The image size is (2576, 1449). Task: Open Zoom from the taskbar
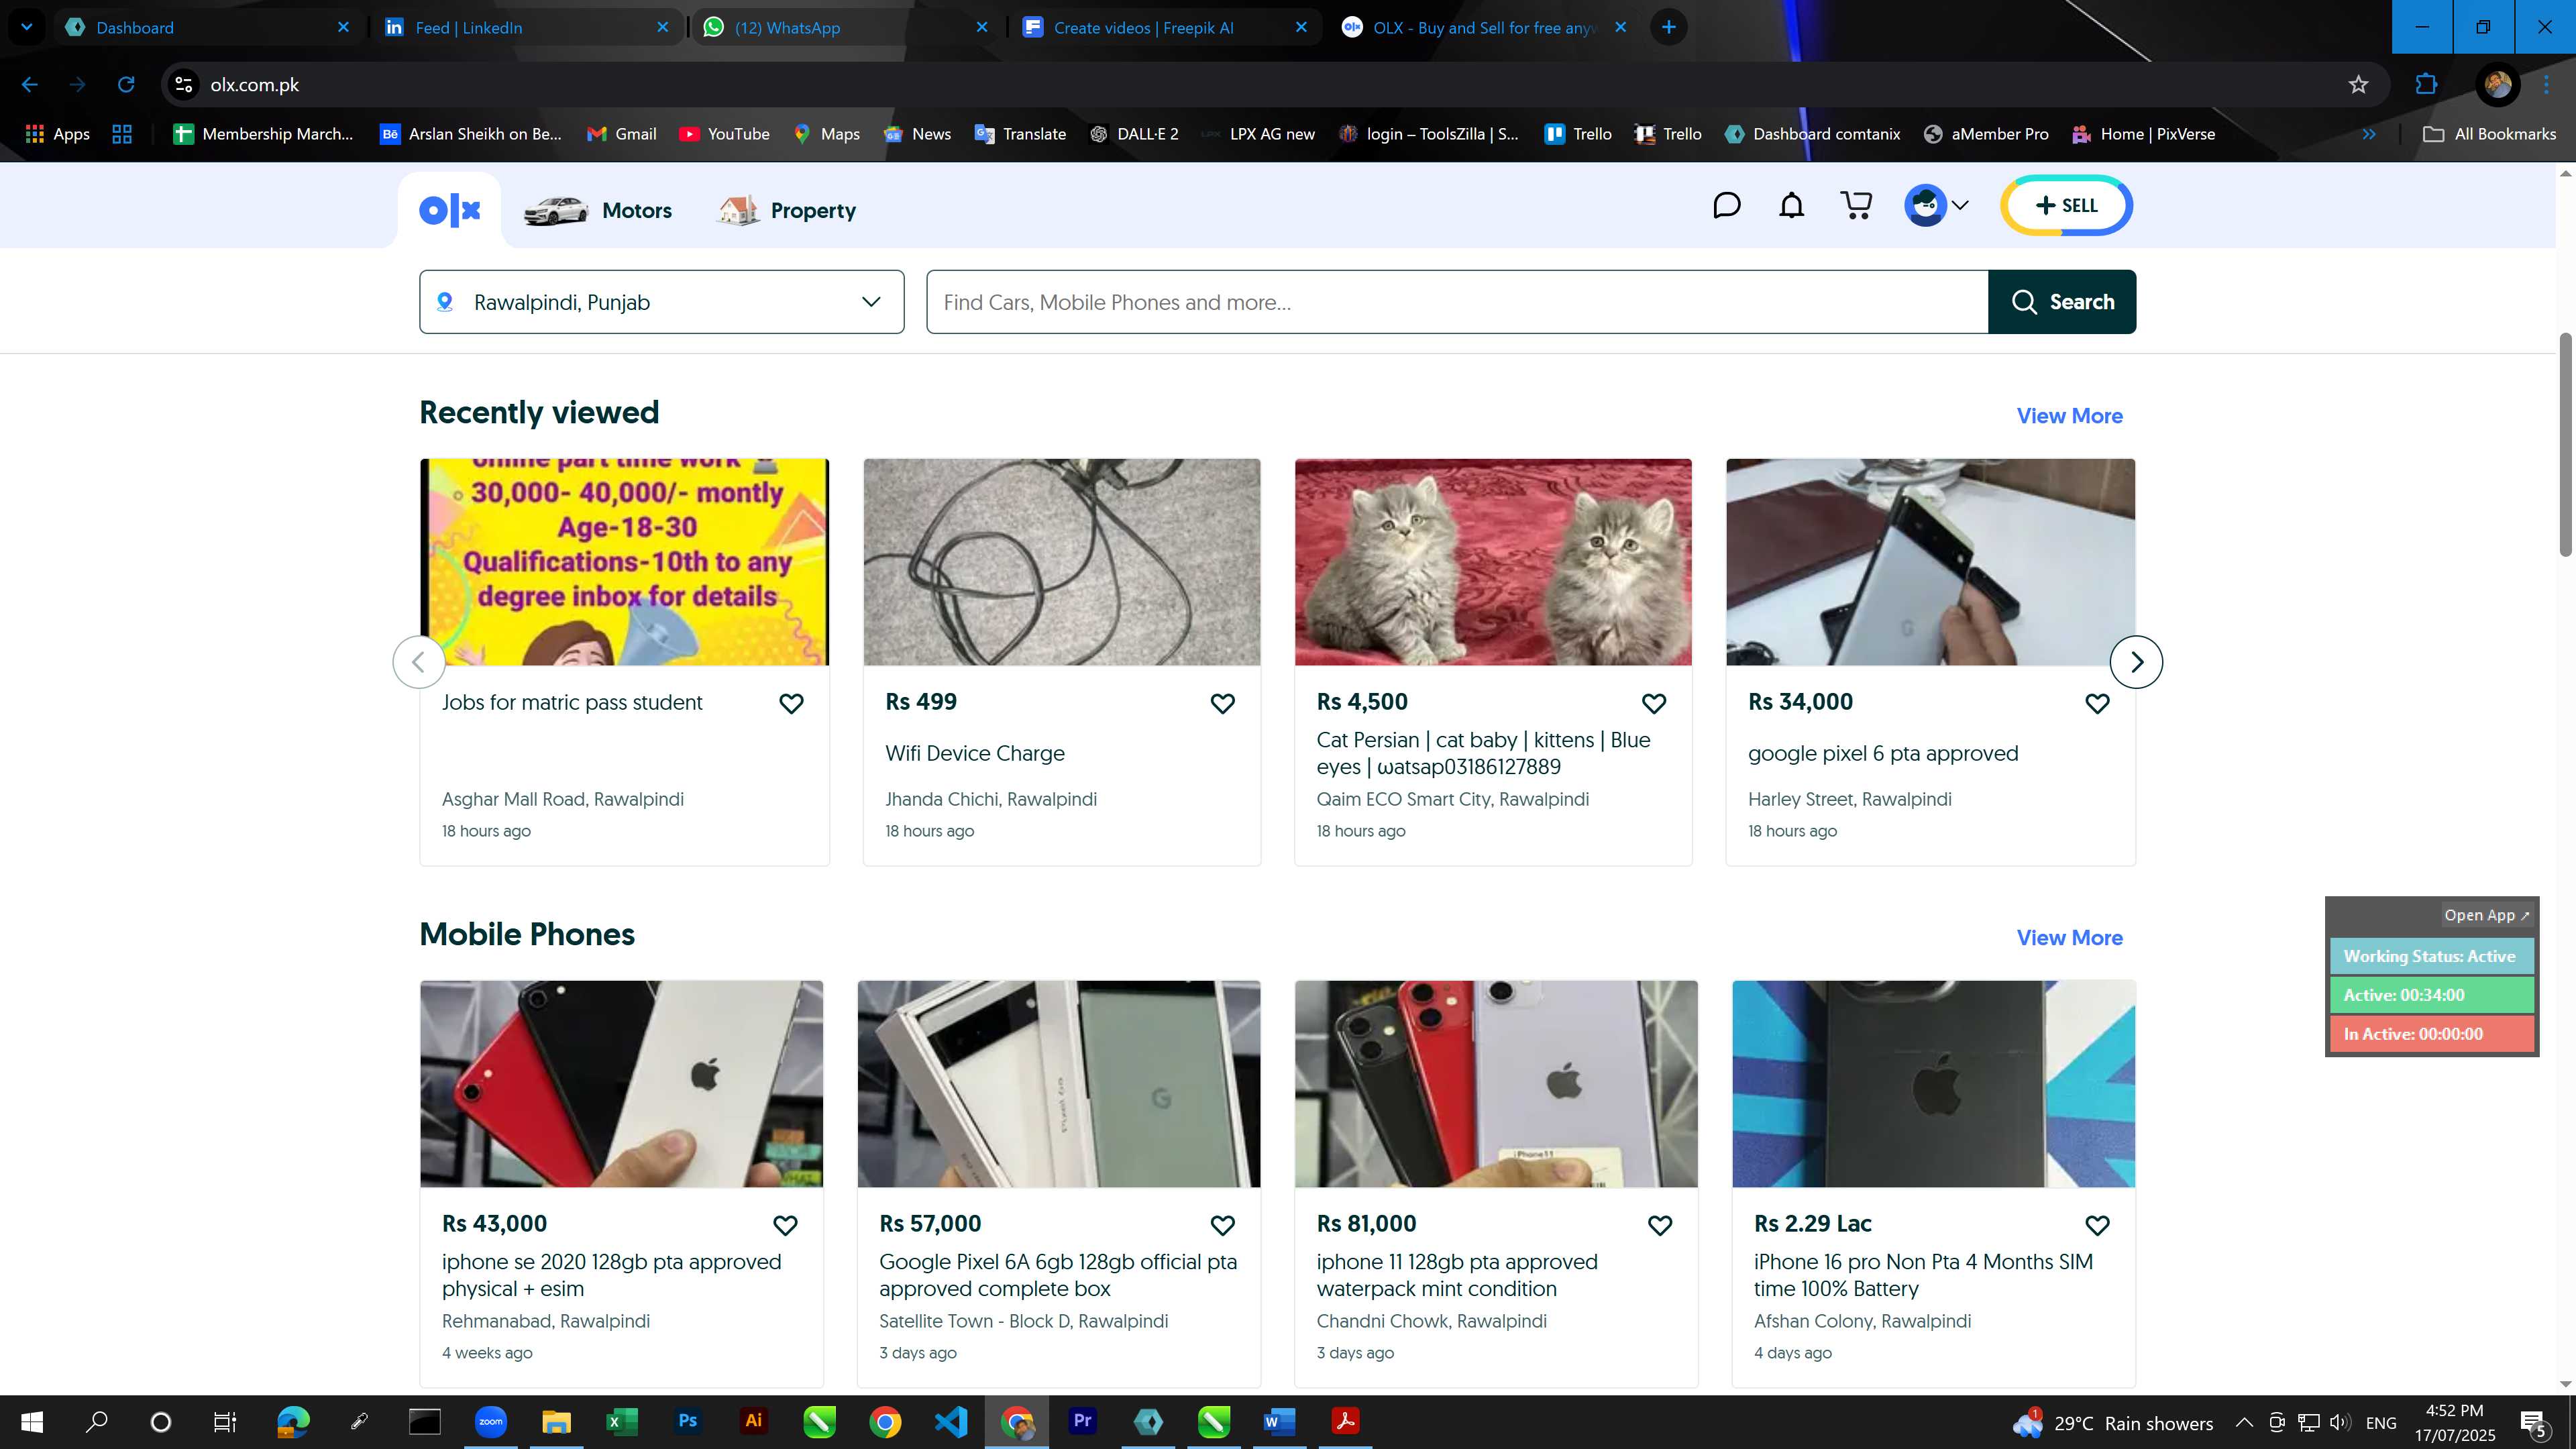[490, 1421]
